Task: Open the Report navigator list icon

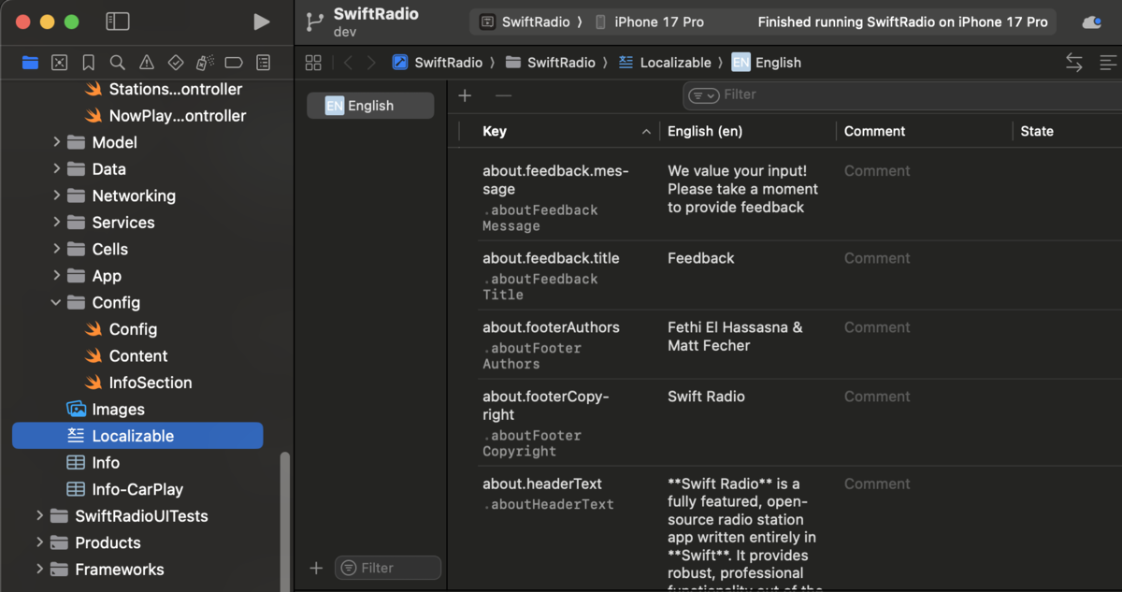Action: pos(263,63)
